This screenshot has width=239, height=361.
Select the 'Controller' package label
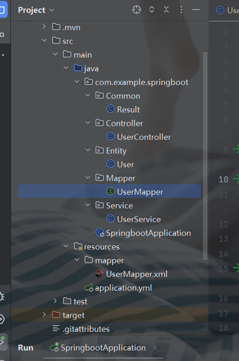click(124, 123)
